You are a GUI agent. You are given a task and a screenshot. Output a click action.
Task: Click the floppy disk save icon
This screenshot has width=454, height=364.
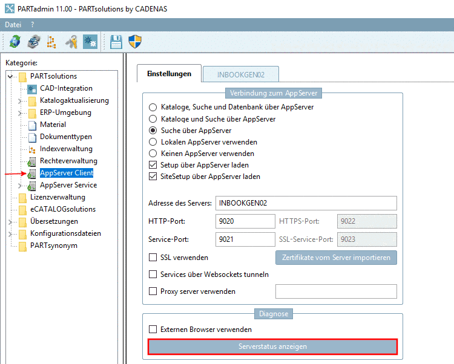[x=116, y=42]
